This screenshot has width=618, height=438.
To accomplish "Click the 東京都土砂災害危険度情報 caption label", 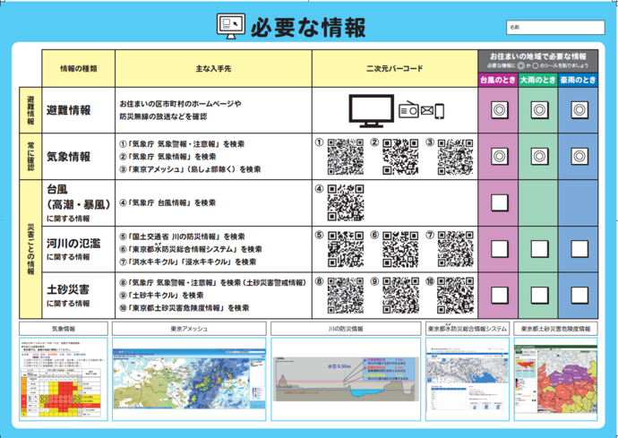I will [x=555, y=329].
